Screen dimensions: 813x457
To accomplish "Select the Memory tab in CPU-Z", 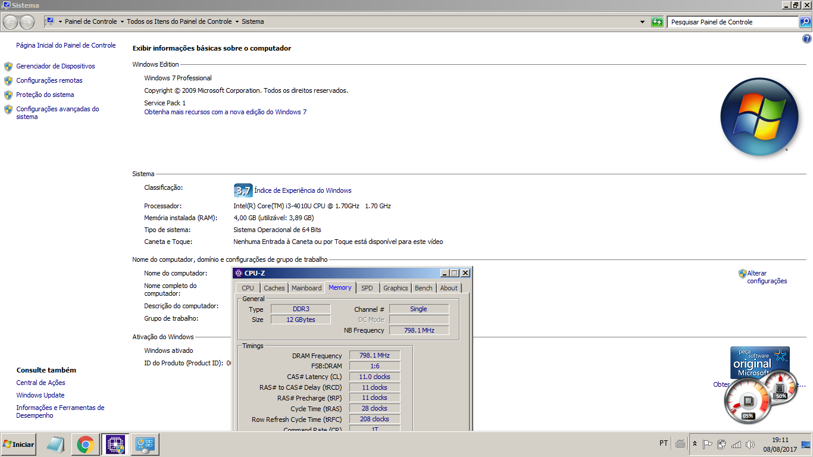I will point(340,287).
